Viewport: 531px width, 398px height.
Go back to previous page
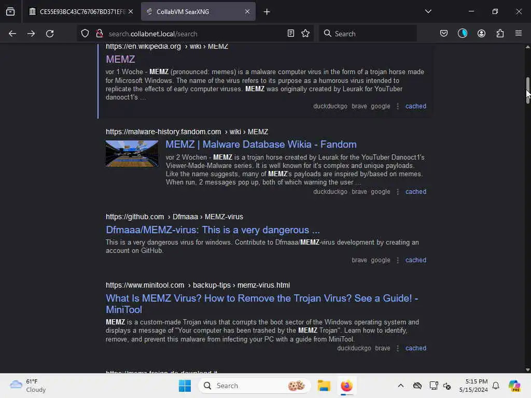(12, 34)
